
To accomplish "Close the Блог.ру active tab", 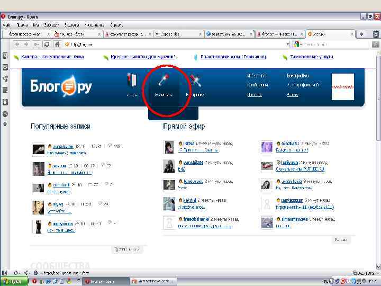I will 351,34.
